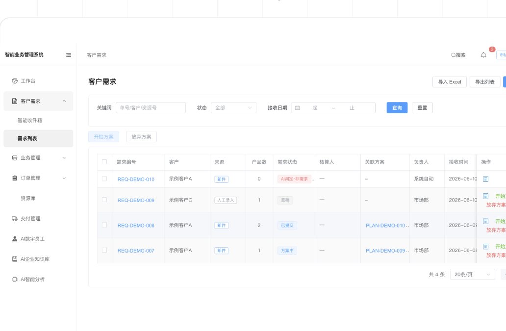Viewport: 506px width, 331px height.
Task: Open detail icon for REQ-DEMO-010 row
Action: pyautogui.click(x=486, y=178)
